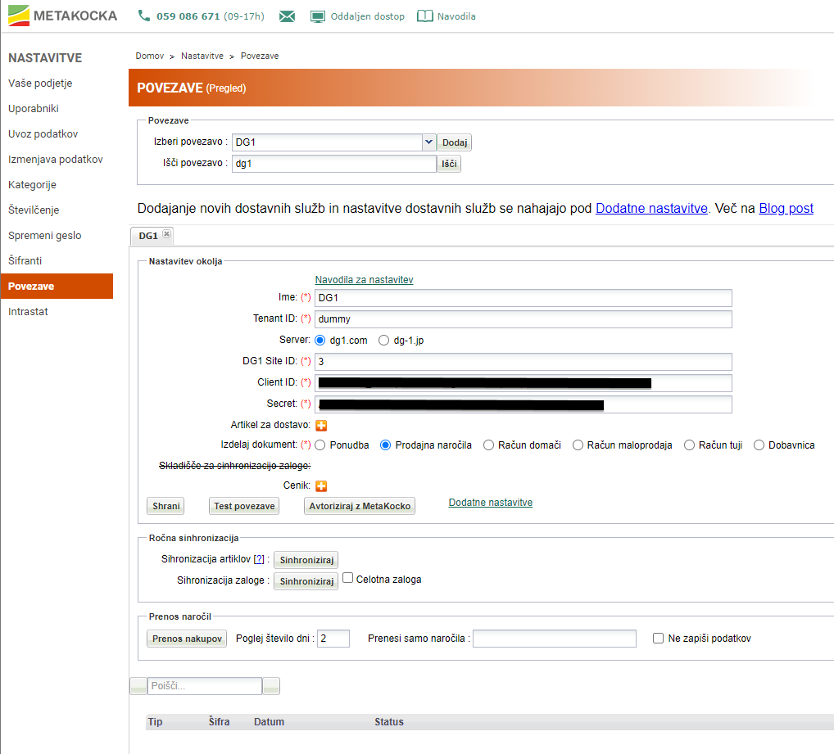Click the Tenant ID input field
The width and height of the screenshot is (834, 754).
click(524, 319)
